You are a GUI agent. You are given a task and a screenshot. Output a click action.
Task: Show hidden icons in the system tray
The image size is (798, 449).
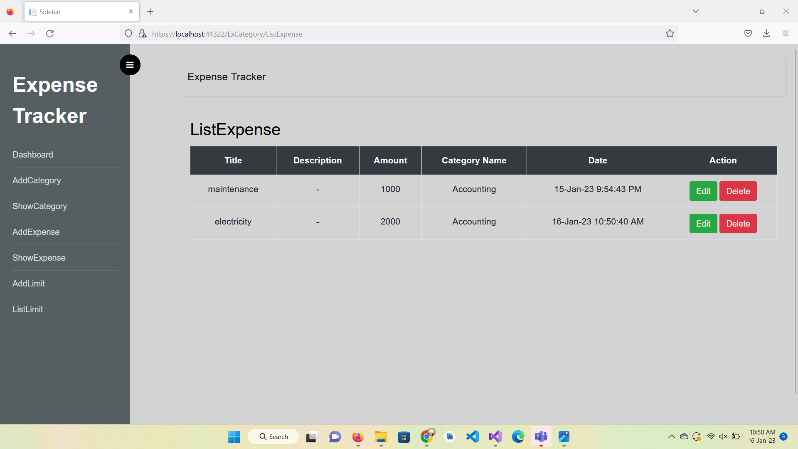671,437
